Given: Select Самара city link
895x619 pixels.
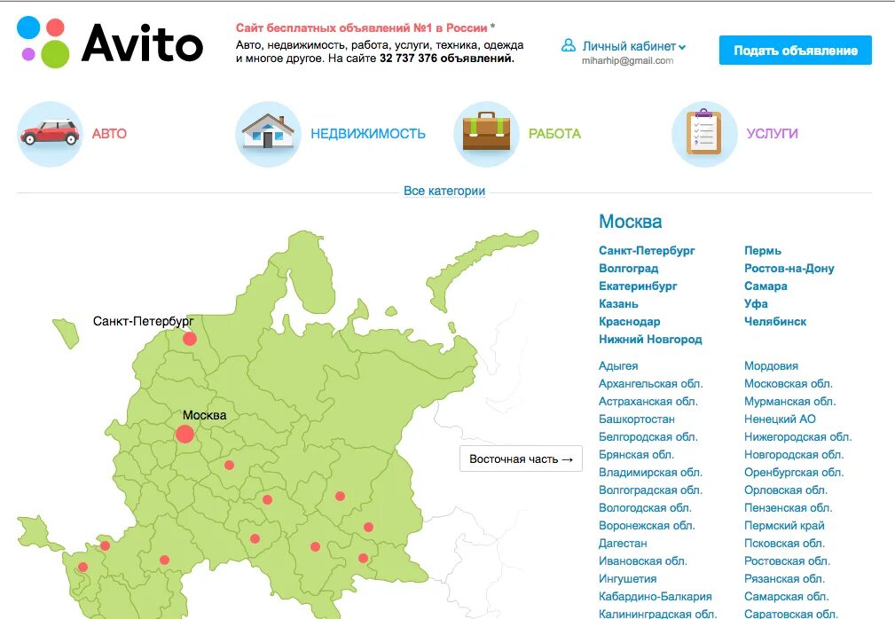Looking at the screenshot, I should [x=765, y=286].
